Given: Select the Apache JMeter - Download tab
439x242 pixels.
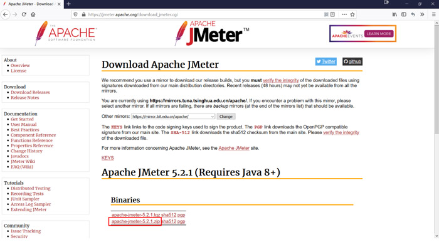Looking at the screenshot, I should [x=31, y=4].
